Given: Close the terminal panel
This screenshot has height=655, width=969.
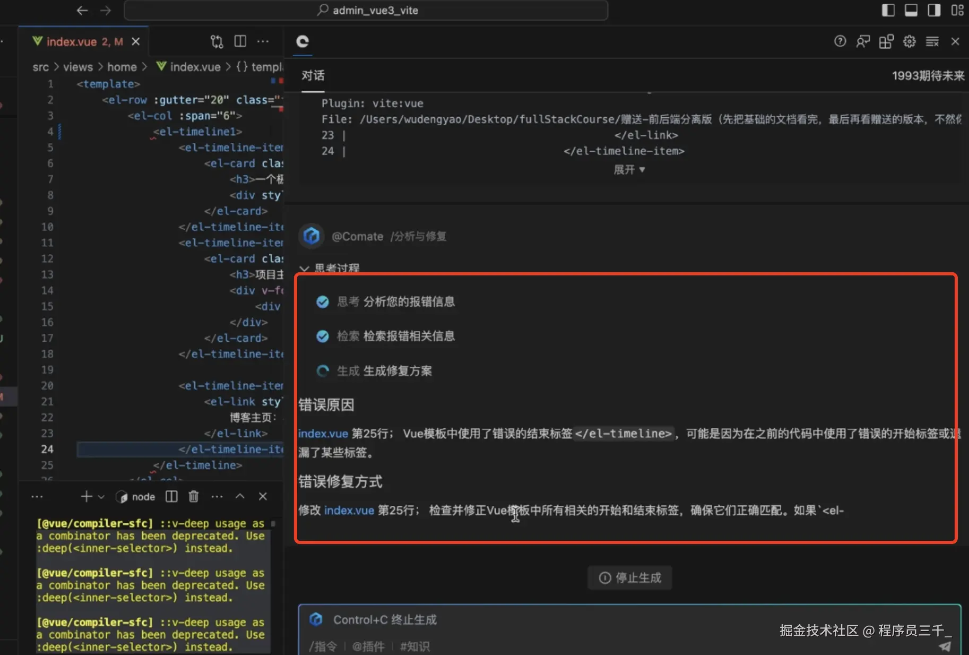Looking at the screenshot, I should tap(263, 496).
